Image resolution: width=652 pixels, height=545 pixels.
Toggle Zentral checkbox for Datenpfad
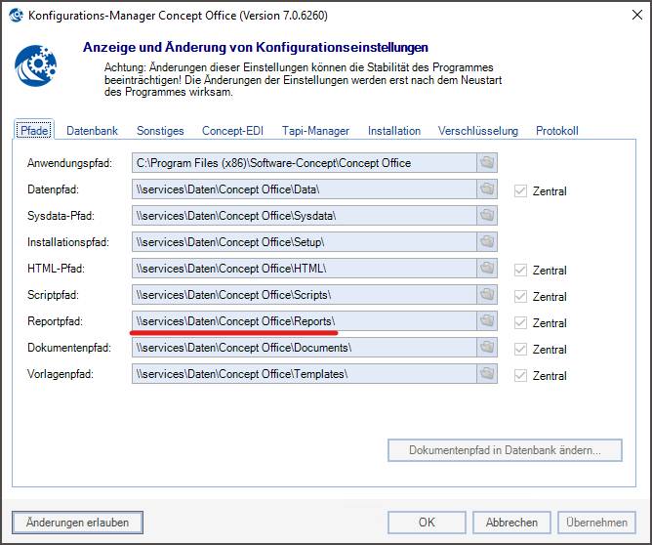coord(520,191)
